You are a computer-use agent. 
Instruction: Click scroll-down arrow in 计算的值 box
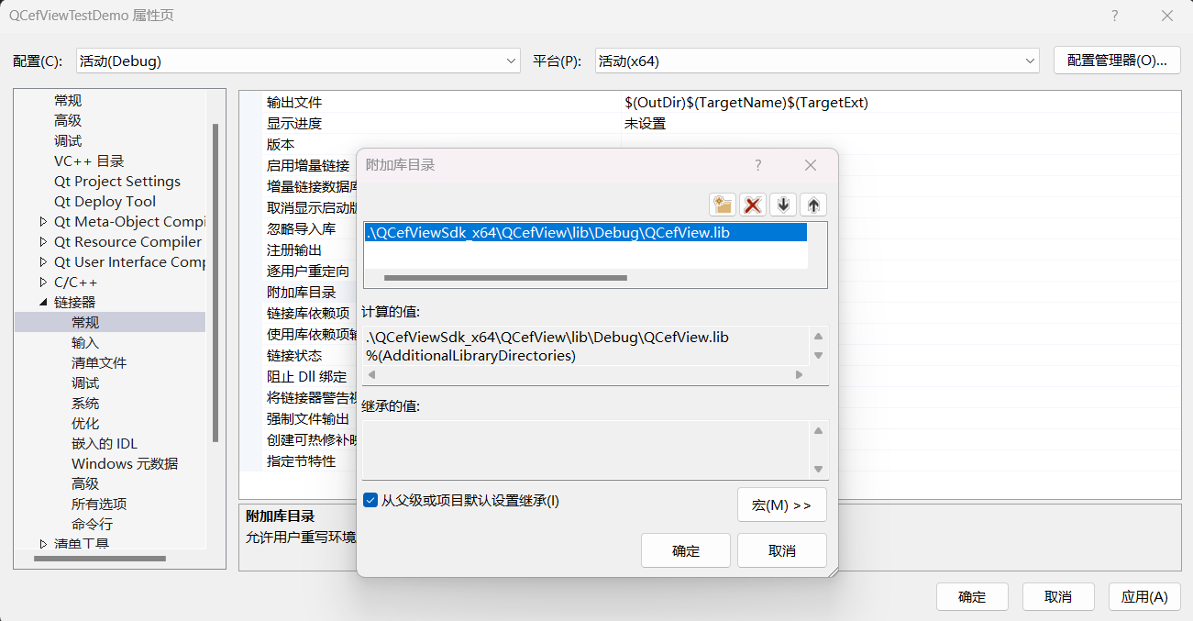pos(819,356)
